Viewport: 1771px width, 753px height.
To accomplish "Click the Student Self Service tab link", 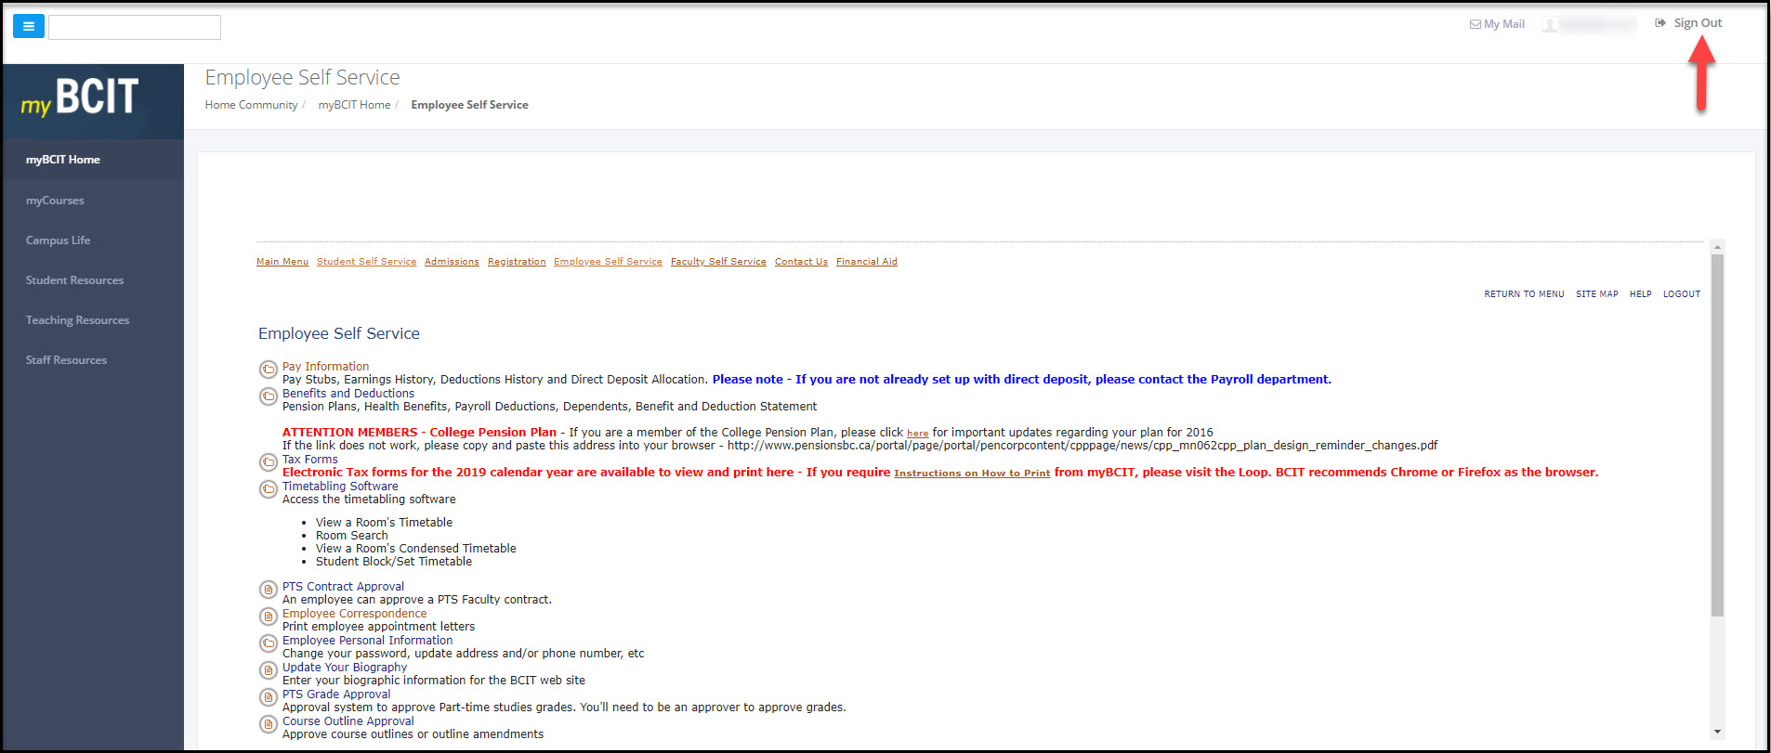I will [x=366, y=262].
